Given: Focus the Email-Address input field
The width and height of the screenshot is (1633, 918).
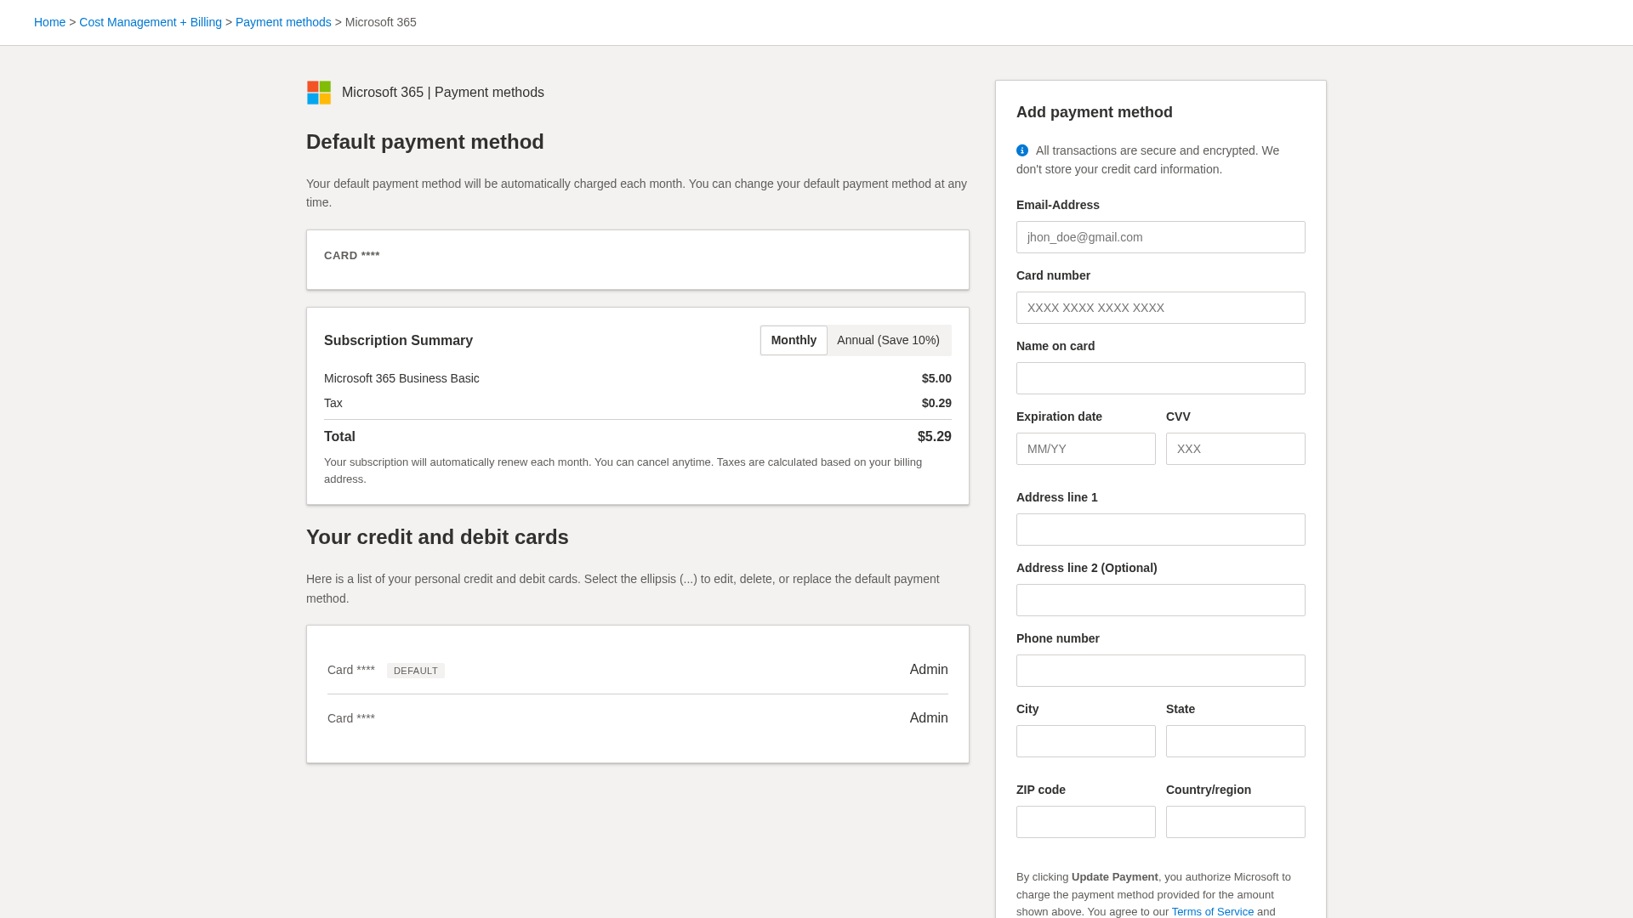Looking at the screenshot, I should pos(1160,237).
